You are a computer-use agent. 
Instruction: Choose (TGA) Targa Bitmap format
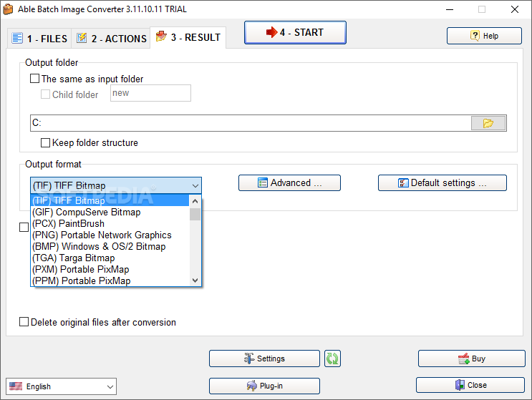(110, 258)
